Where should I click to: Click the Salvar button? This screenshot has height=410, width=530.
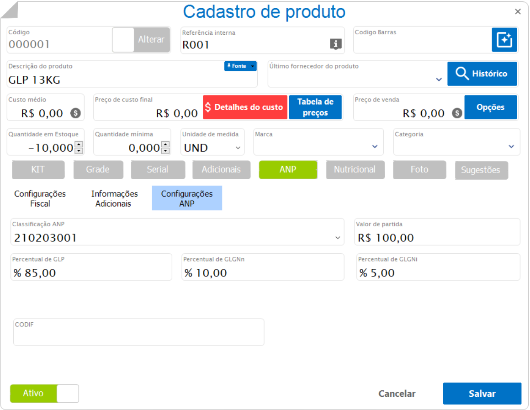[x=482, y=394]
